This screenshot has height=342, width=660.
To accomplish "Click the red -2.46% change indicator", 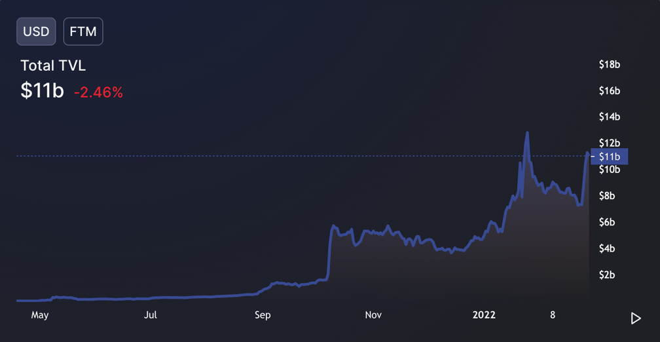I will 98,92.
